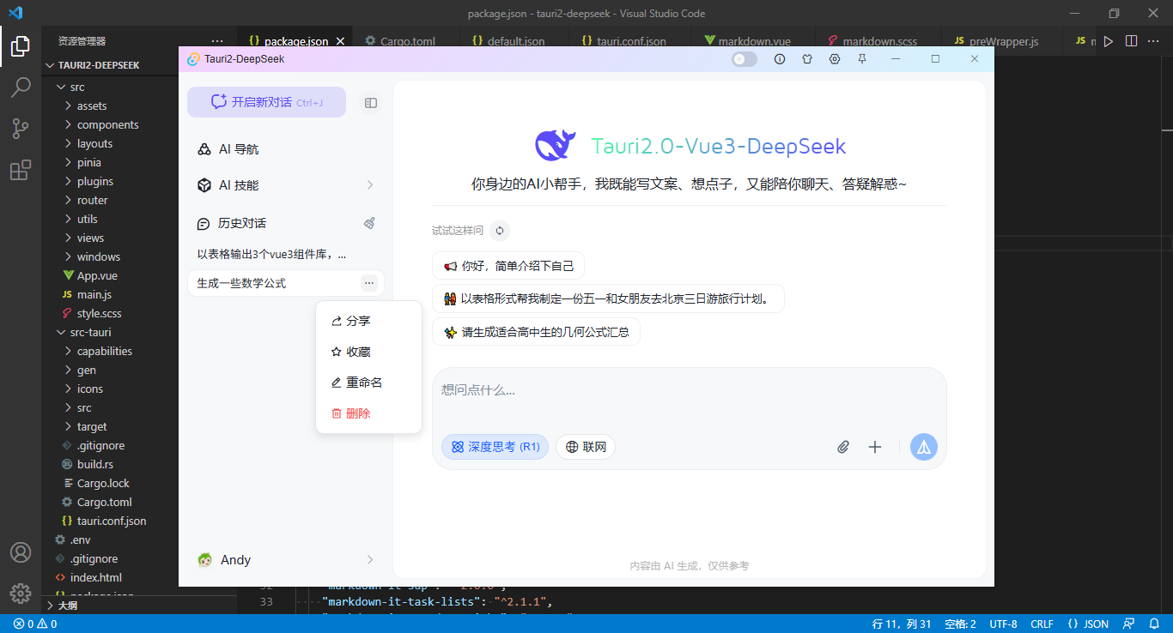1173x633 pixels.
Task: Click the info icon in Tauri2-DeepSeek title bar
Action: 780,59
